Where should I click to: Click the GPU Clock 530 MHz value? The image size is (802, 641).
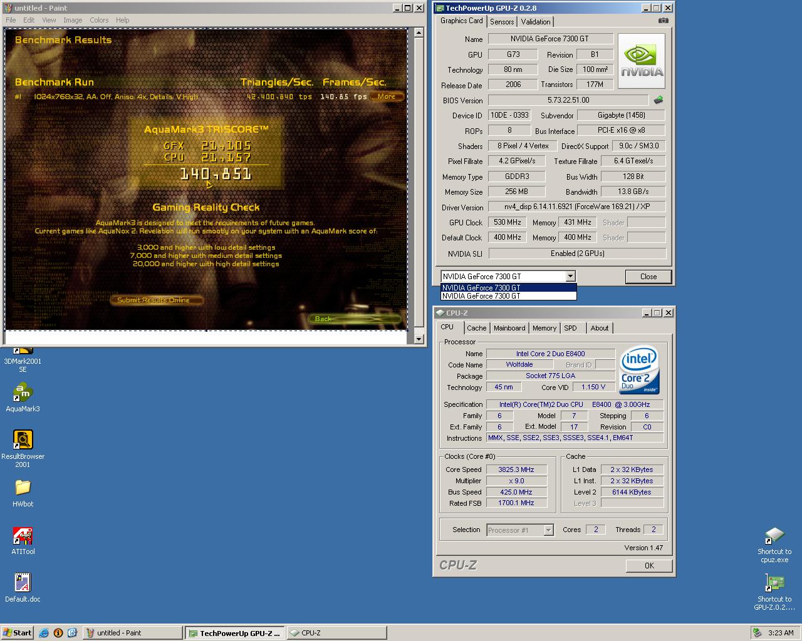(x=508, y=222)
